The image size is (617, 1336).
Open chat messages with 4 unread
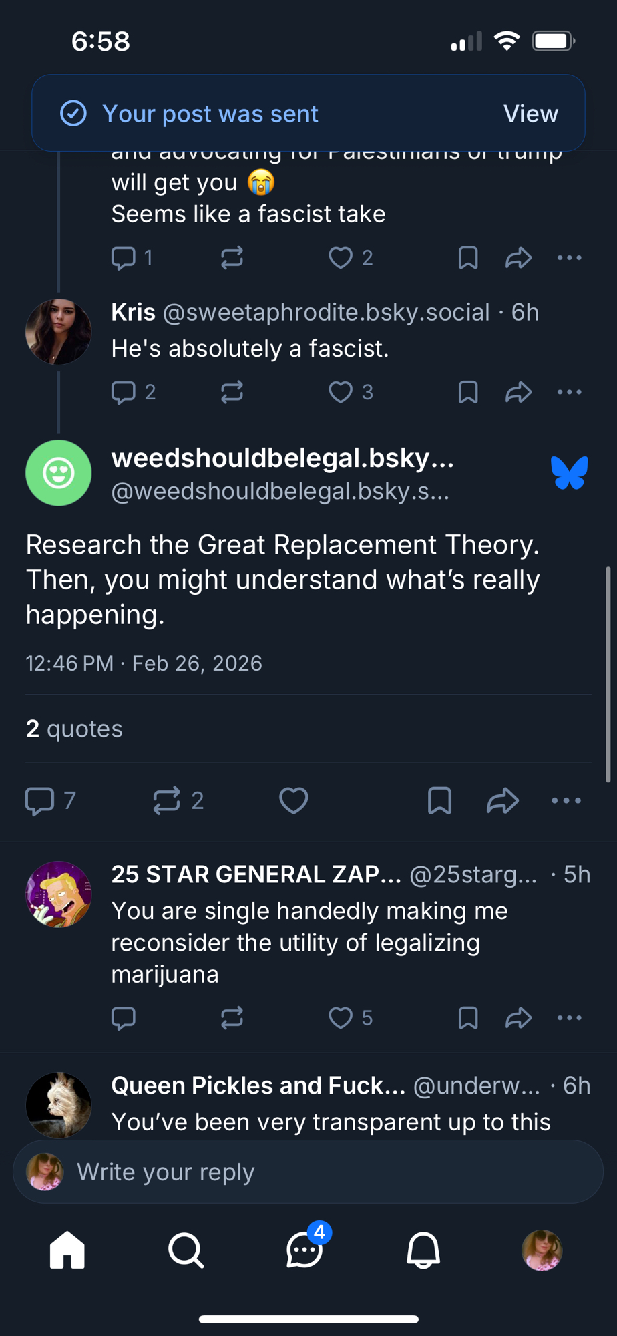click(x=304, y=1250)
